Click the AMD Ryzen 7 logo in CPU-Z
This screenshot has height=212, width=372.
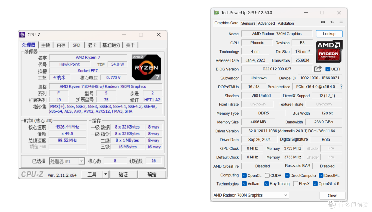[x=146, y=67]
